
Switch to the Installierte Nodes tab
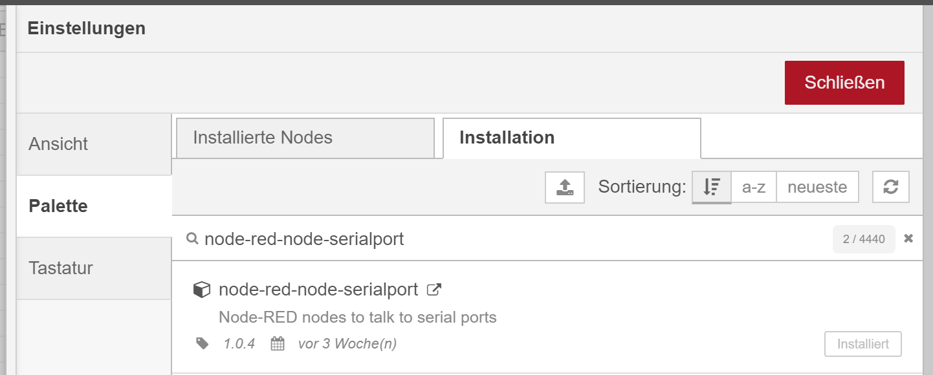coord(305,138)
